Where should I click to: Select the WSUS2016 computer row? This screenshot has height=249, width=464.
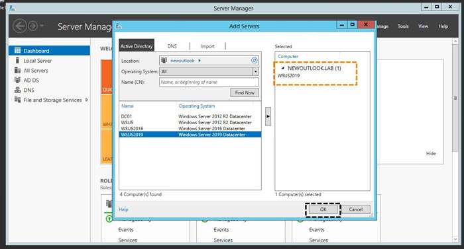click(190, 129)
